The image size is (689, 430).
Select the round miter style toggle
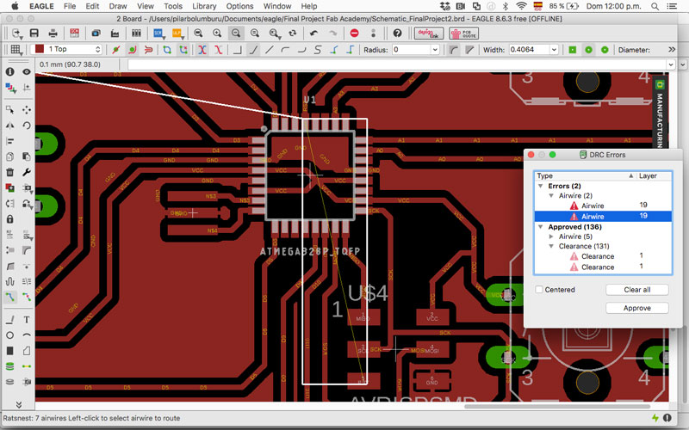pyautogui.click(x=454, y=50)
